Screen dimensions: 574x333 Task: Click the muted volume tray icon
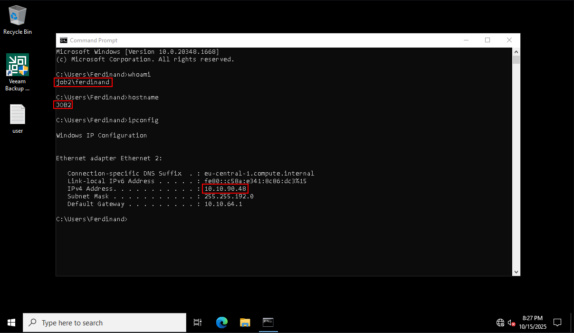click(512, 323)
